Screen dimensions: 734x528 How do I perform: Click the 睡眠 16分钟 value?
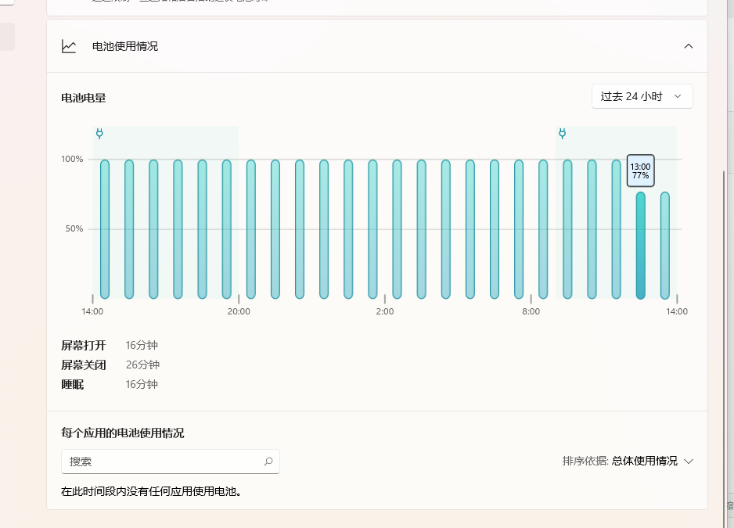pos(142,384)
